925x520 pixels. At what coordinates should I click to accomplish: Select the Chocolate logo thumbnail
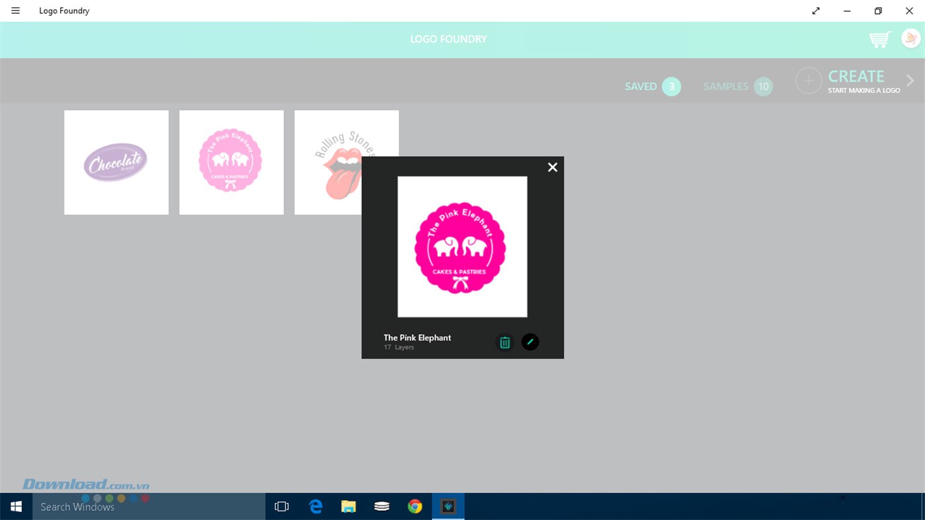pos(116,163)
